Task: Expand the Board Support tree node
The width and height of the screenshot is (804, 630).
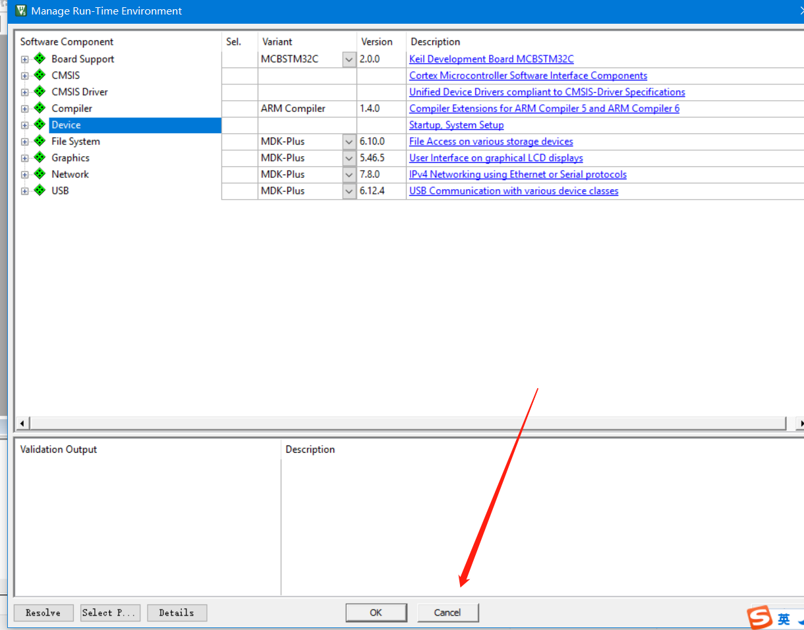Action: click(25, 59)
